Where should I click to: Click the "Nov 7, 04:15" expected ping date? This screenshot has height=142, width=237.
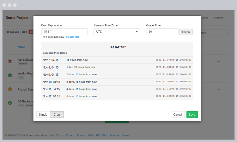click(51, 60)
